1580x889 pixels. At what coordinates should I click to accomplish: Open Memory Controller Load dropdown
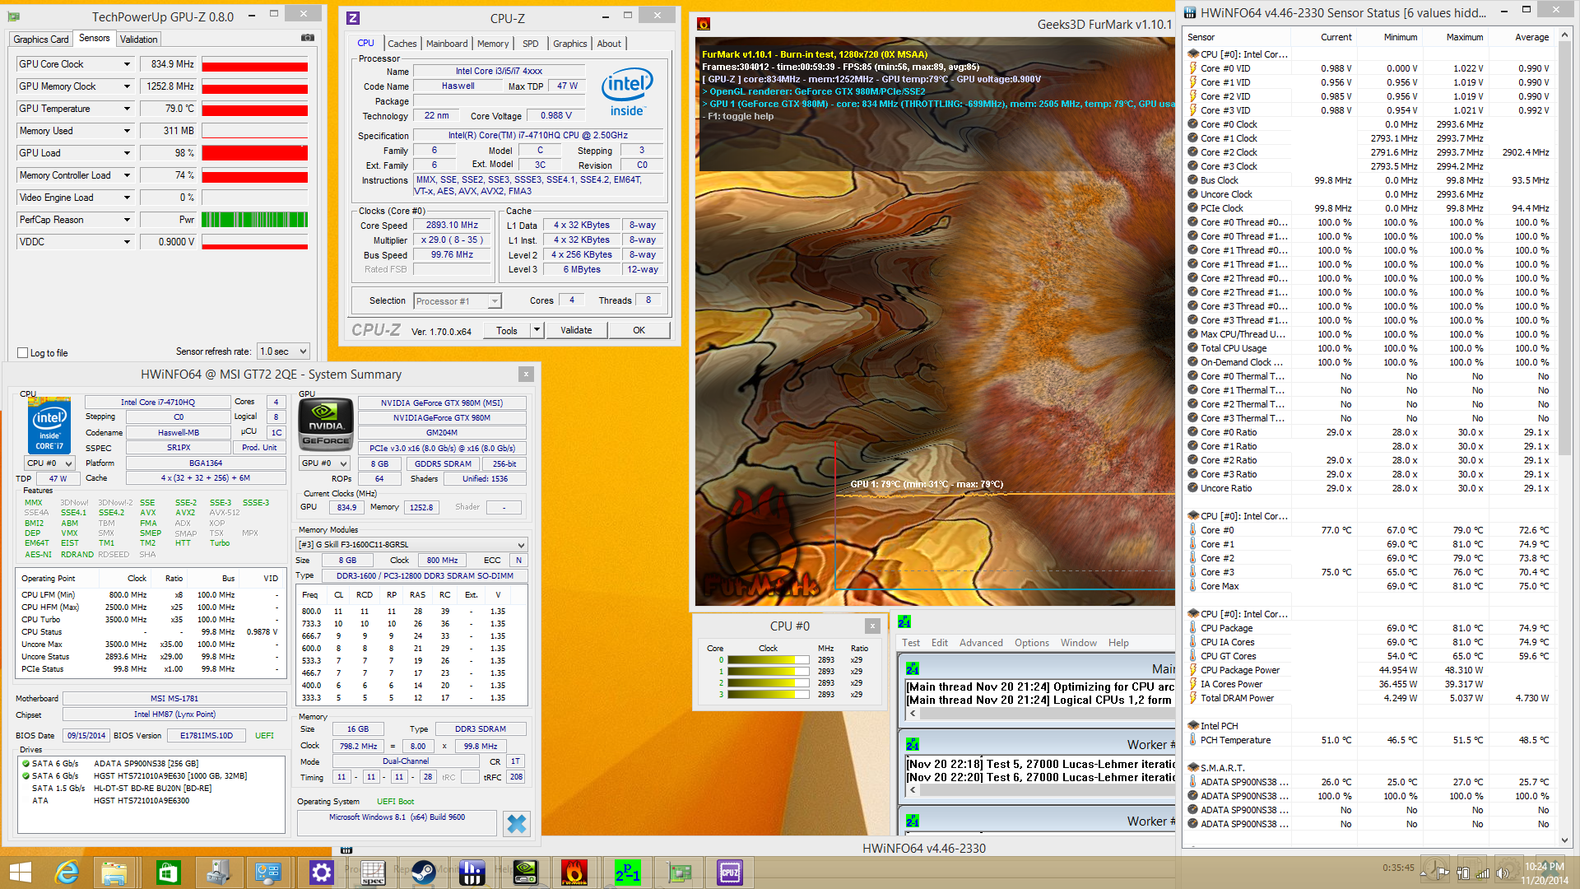point(127,175)
